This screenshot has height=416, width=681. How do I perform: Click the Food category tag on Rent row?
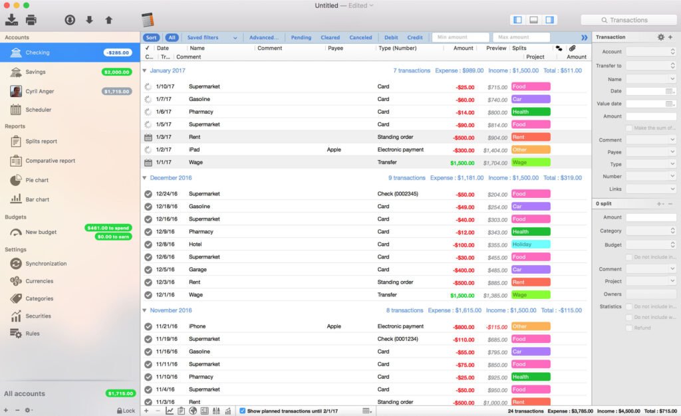pyautogui.click(x=529, y=137)
